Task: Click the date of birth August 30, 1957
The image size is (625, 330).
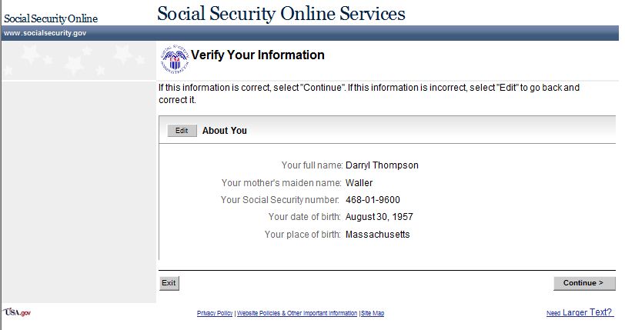Action: click(x=379, y=216)
